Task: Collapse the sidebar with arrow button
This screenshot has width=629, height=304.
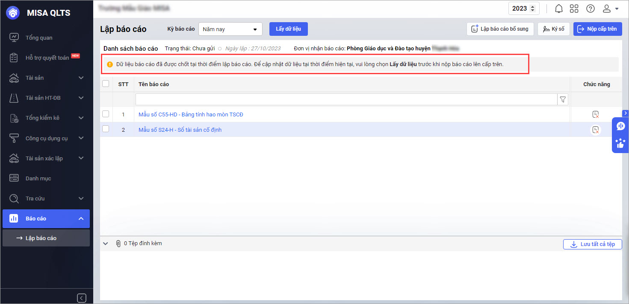Action: (82, 298)
